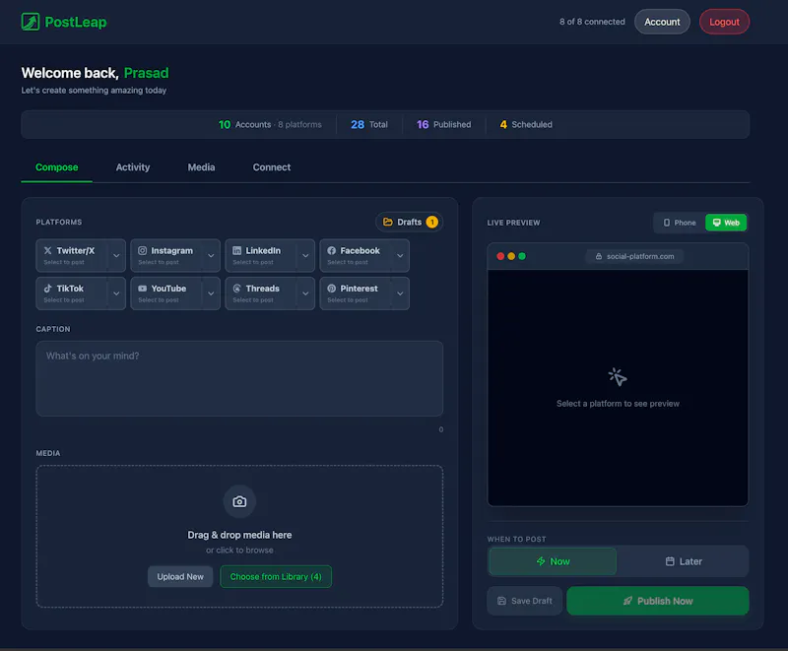788x651 pixels.
Task: Click the red dot in preview browser bar
Action: click(x=500, y=256)
